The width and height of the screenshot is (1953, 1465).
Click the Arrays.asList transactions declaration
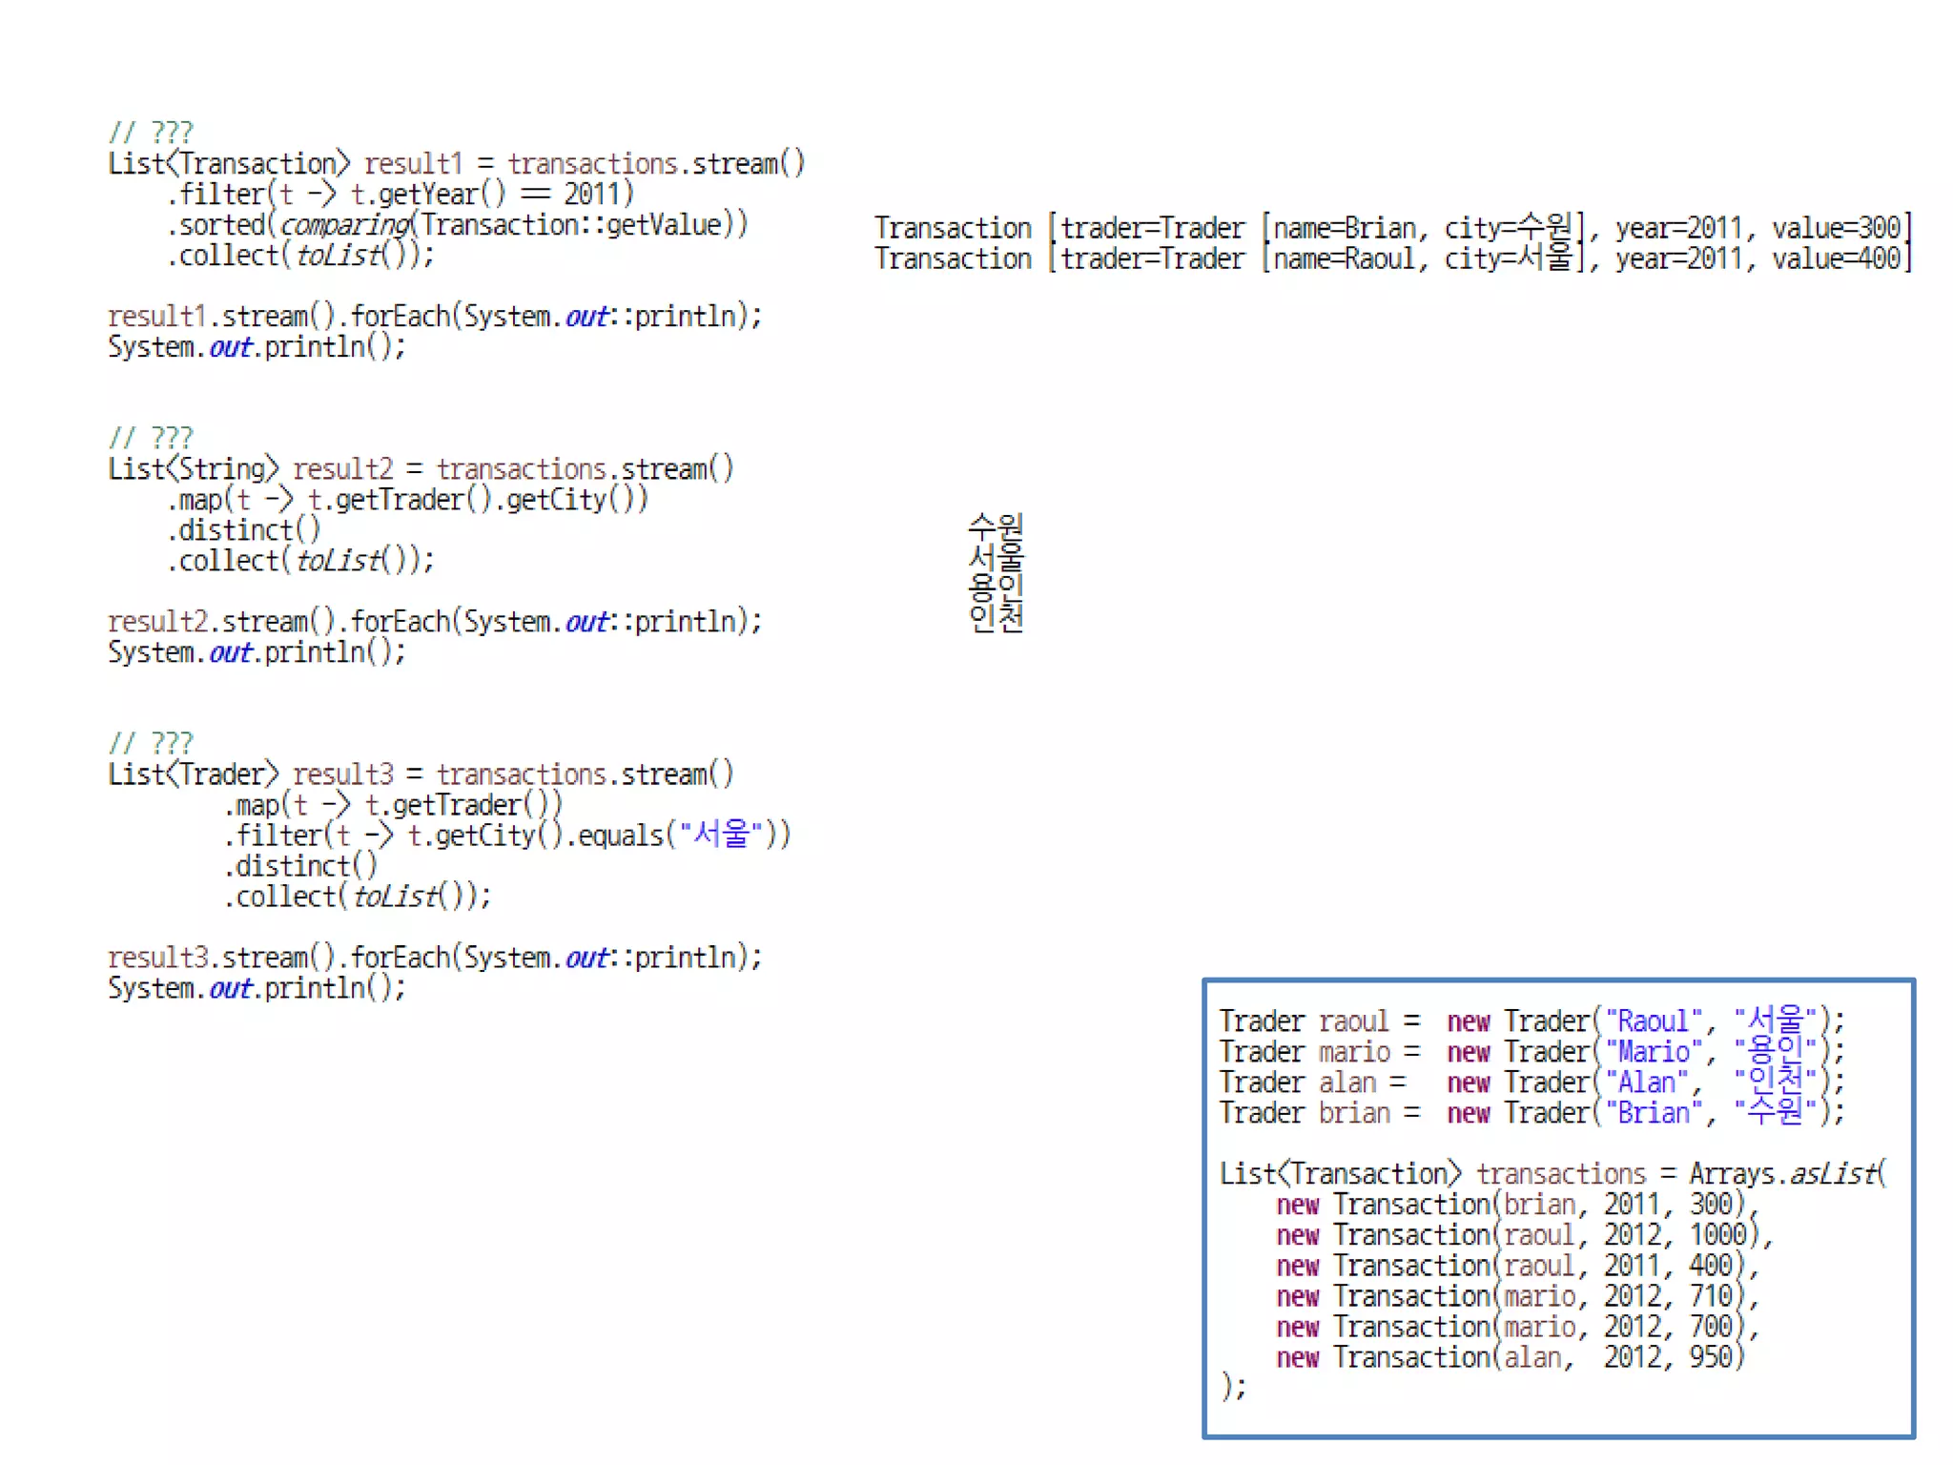1552,1174
